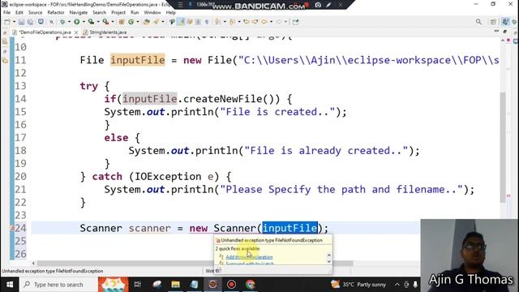Open the New wizard toolbar icon
Image resolution: width=519 pixels, height=292 pixels.
[x=7, y=22]
